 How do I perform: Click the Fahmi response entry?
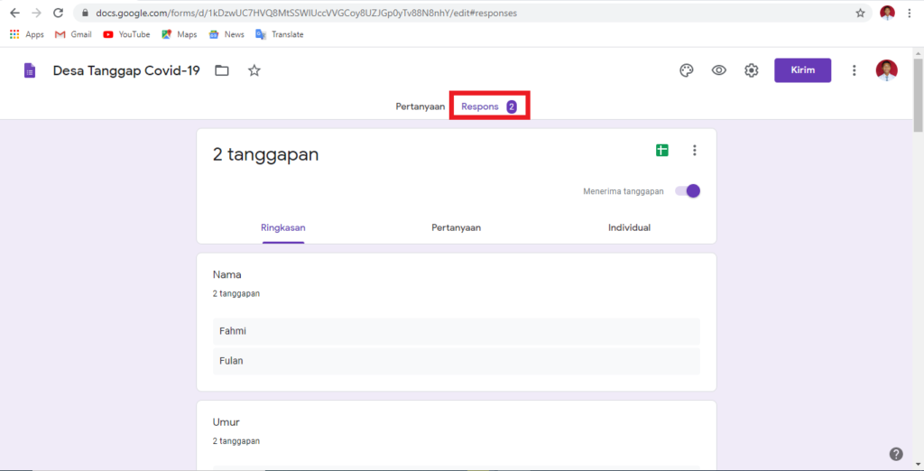coord(456,331)
